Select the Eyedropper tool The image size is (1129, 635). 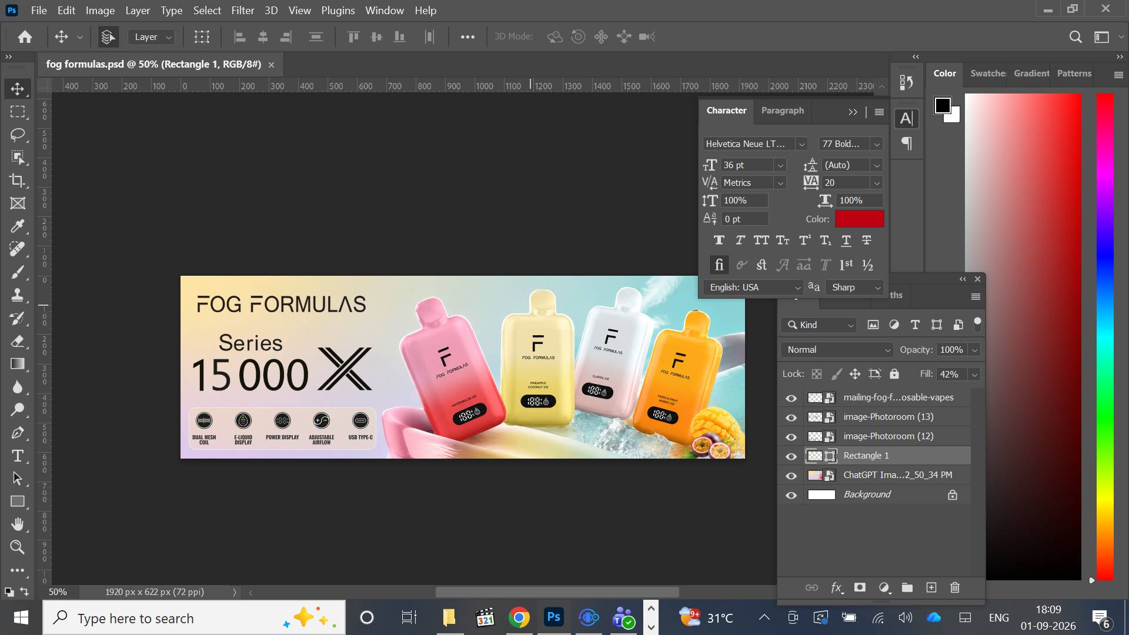(18, 226)
